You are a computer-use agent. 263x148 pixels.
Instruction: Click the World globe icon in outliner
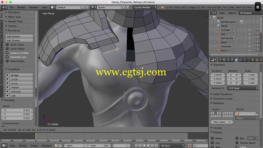click(x=219, y=26)
